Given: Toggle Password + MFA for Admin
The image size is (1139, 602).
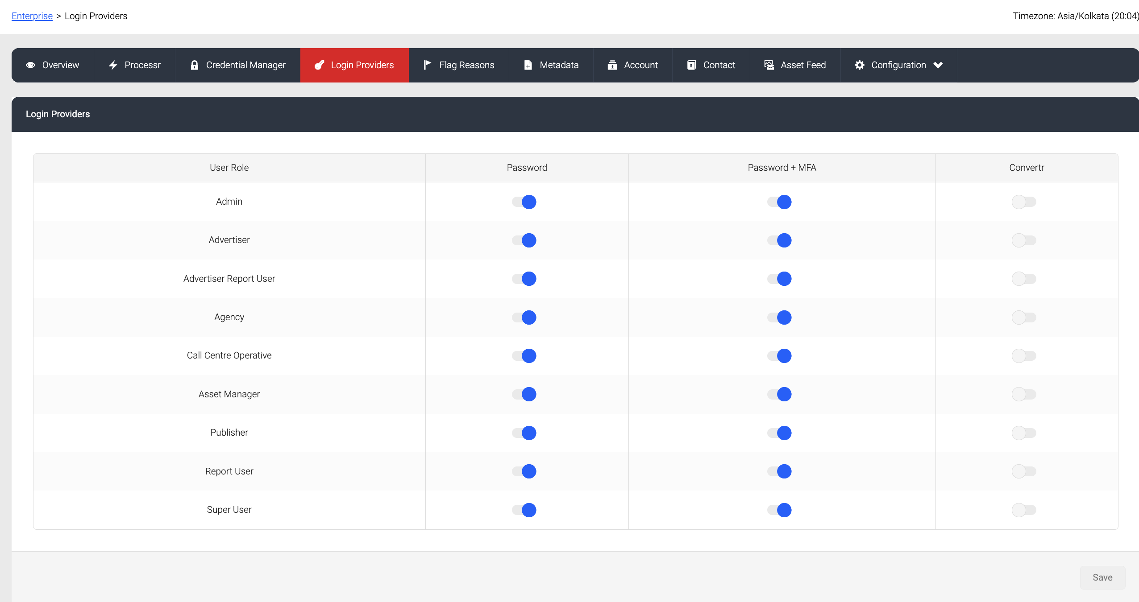Looking at the screenshot, I should [779, 202].
